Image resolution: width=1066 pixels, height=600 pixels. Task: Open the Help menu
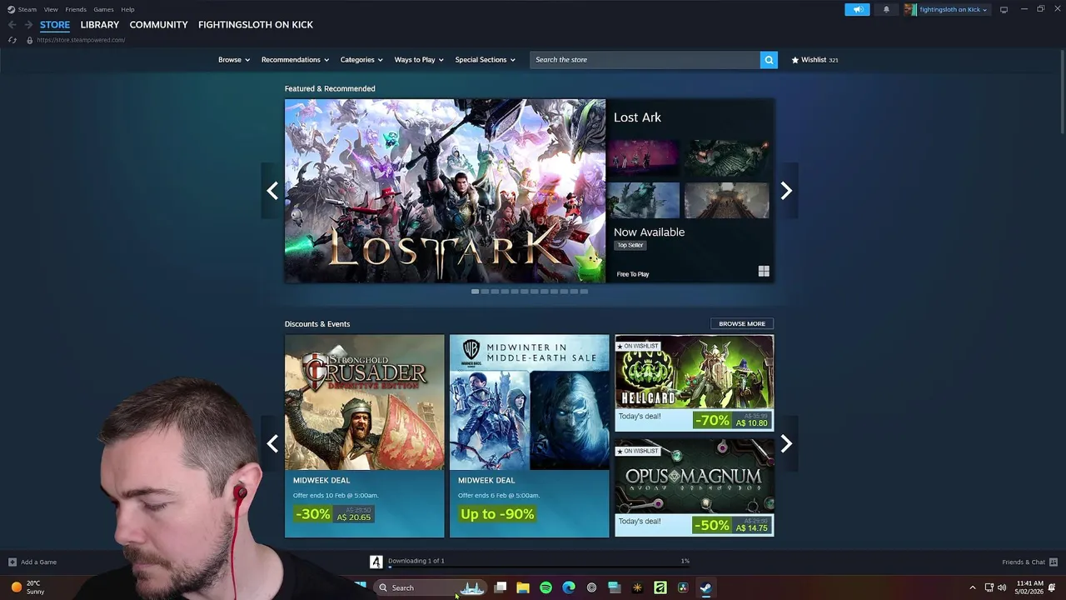(127, 9)
